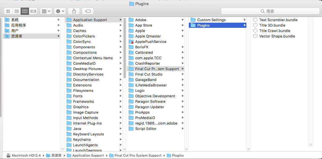The height and width of the screenshot is (159, 322).
Task: Select the 资源库 folder in first column
Action: click(x=31, y=36)
